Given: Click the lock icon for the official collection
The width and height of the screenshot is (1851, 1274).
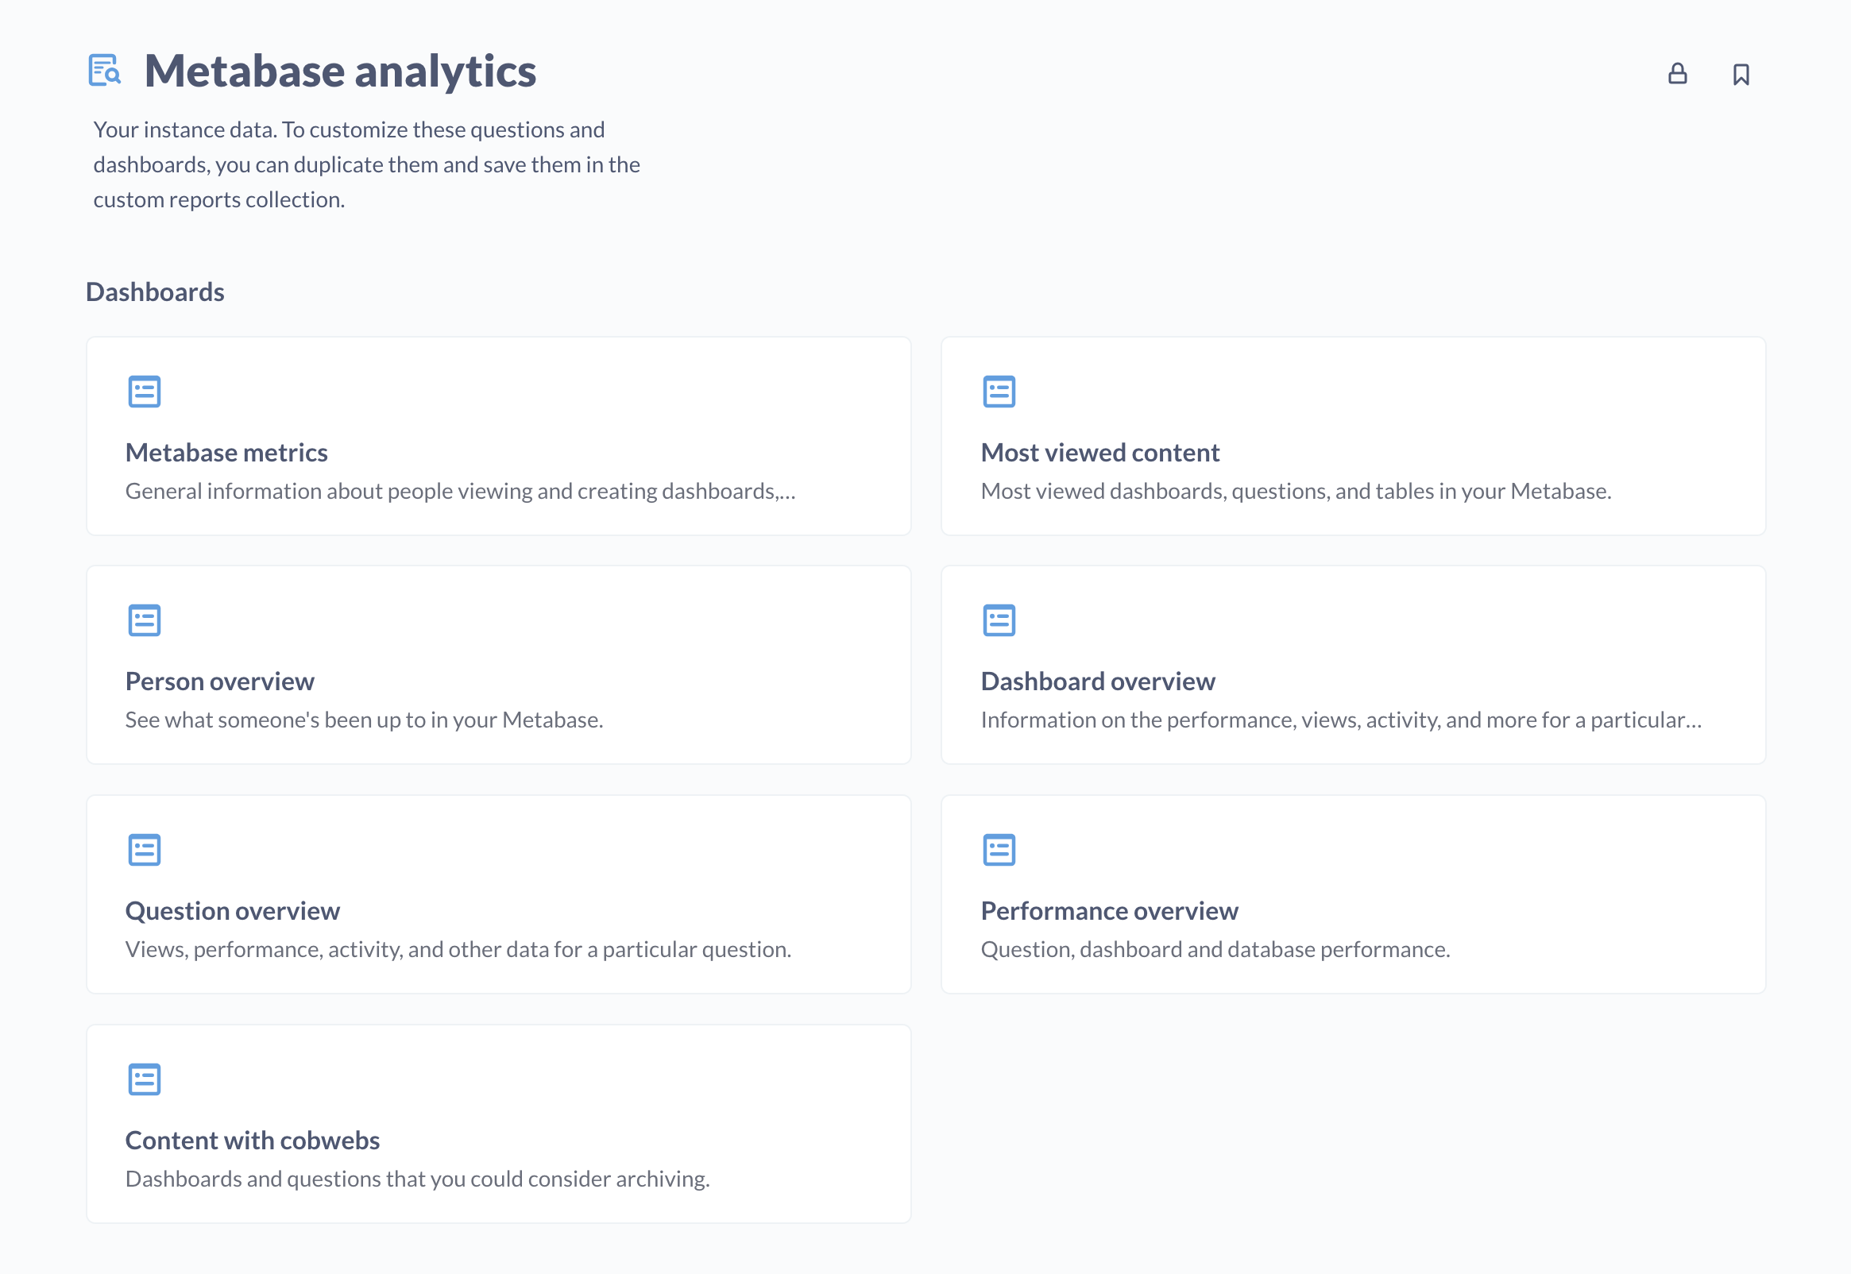Looking at the screenshot, I should click(x=1677, y=73).
